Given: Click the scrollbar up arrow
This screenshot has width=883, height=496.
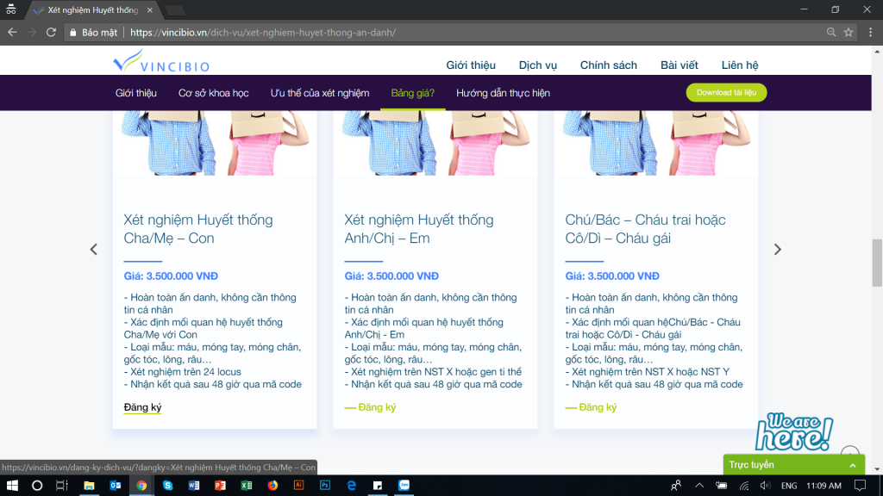Looking at the screenshot, I should point(877,51).
